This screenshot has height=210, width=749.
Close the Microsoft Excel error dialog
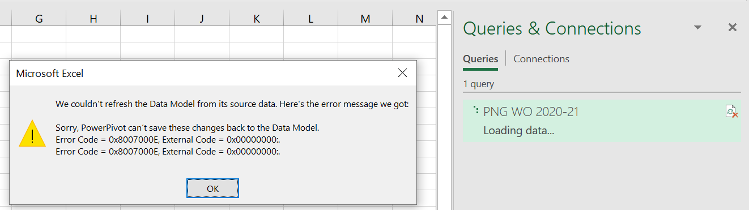pyautogui.click(x=402, y=73)
